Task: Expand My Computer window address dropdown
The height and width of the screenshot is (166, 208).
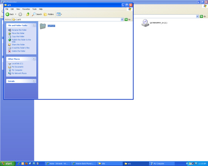Action: point(197,16)
